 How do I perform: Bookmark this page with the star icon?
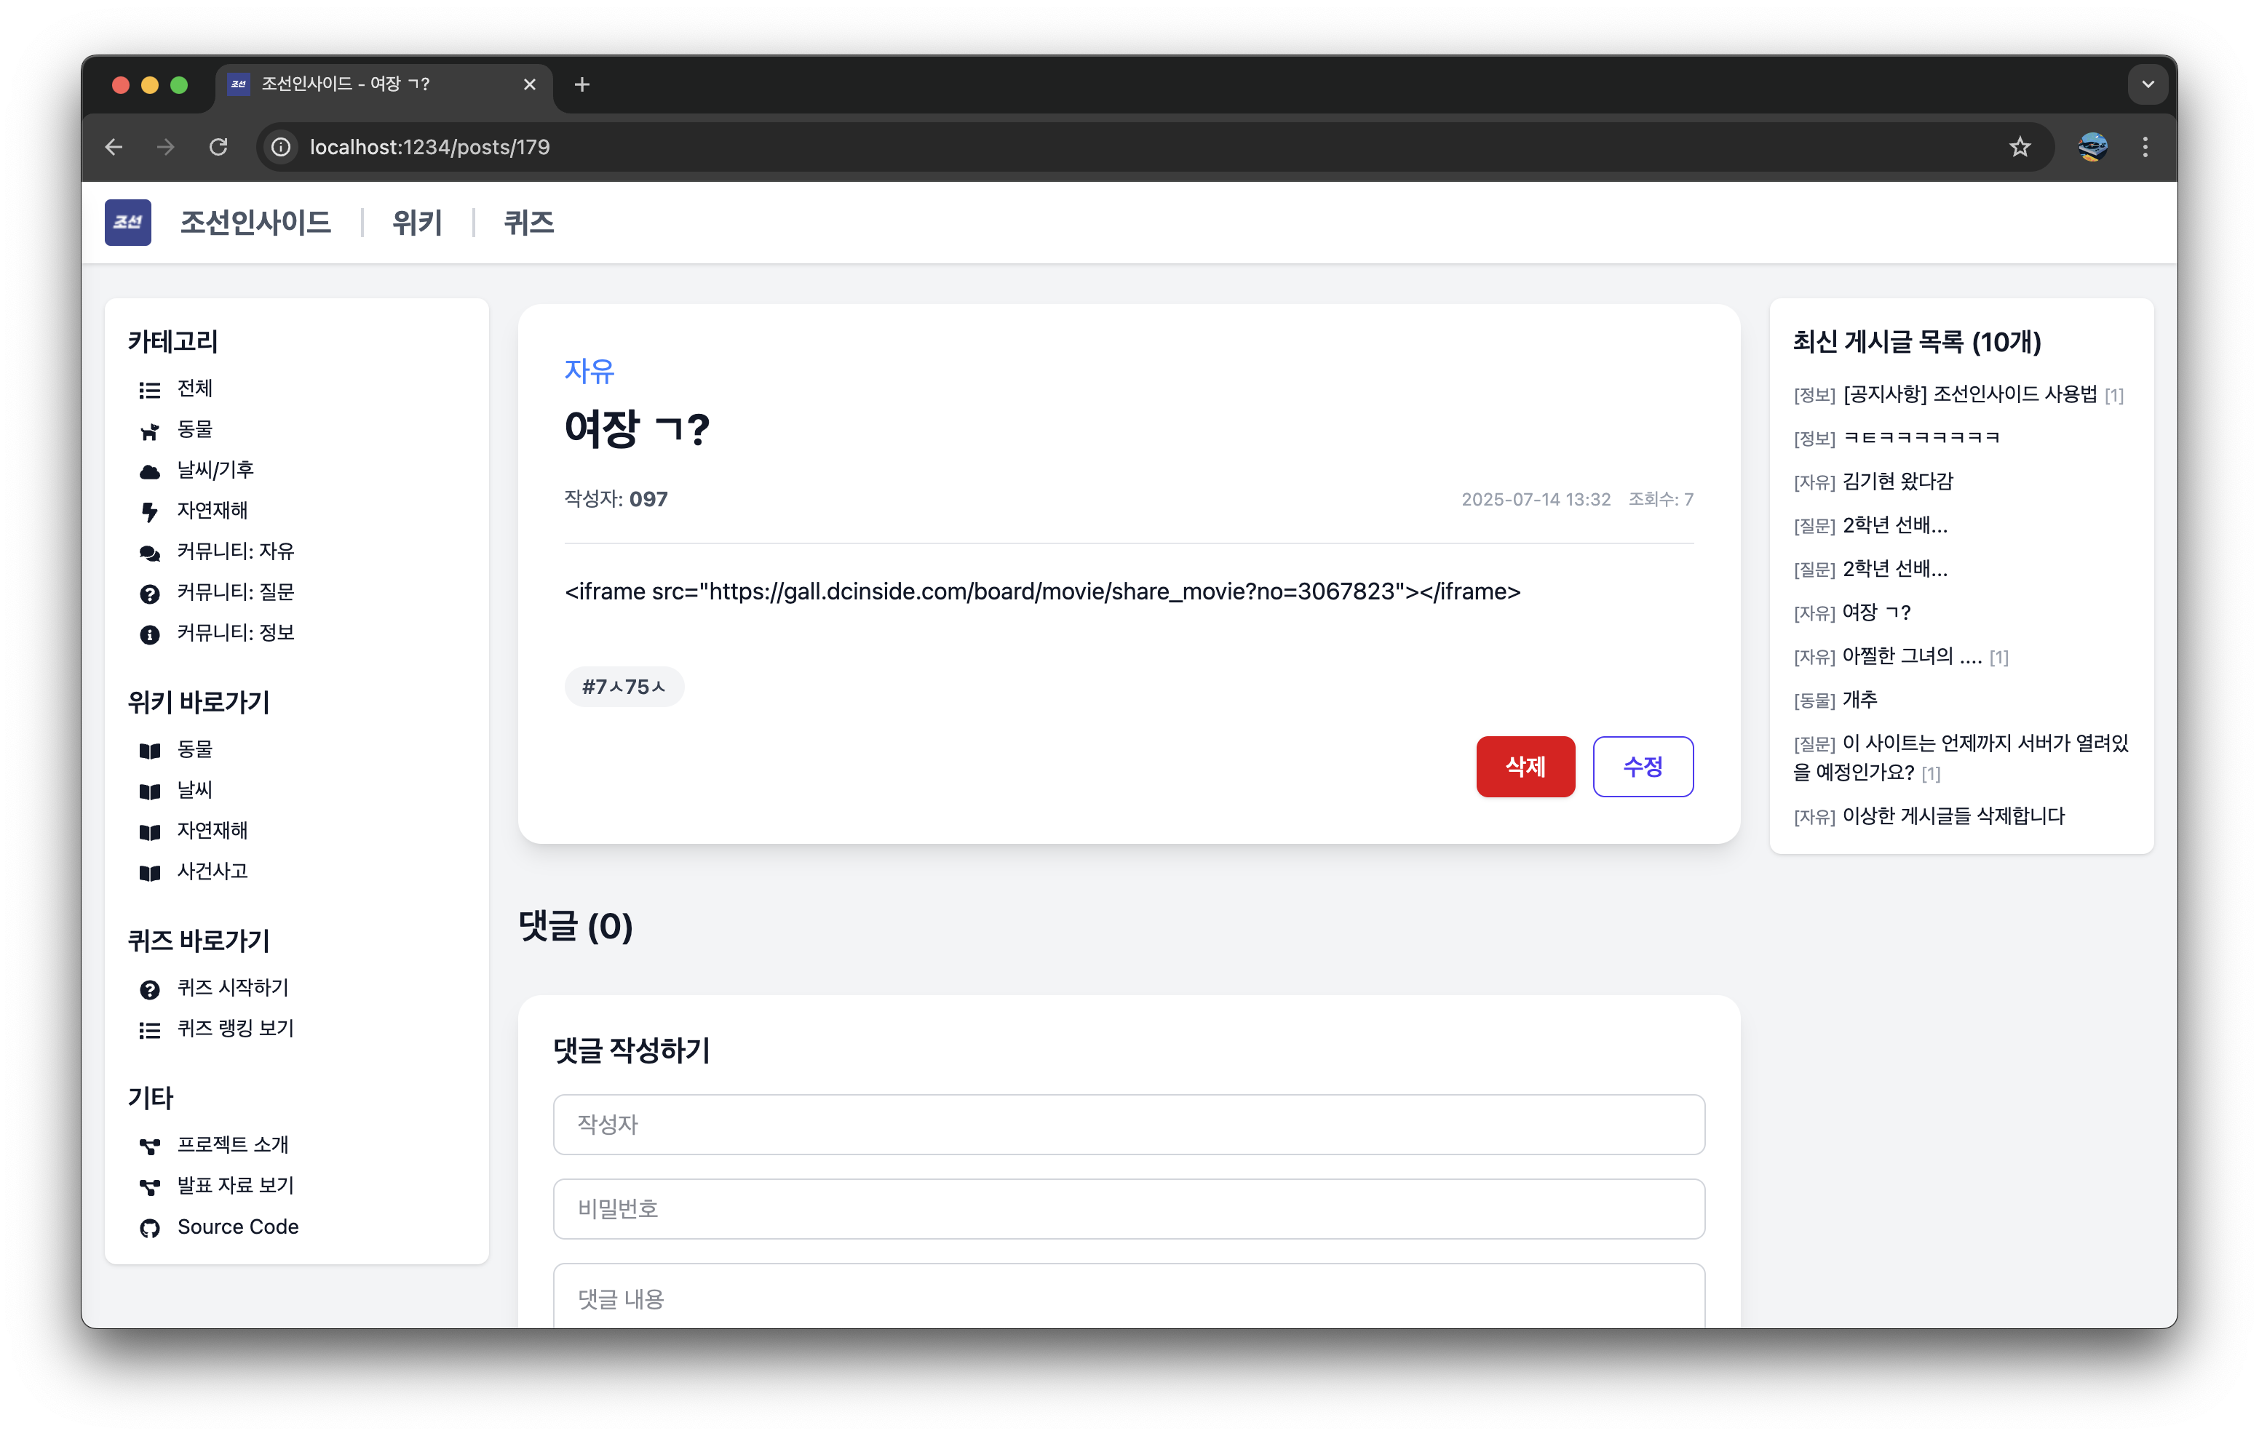2019,147
